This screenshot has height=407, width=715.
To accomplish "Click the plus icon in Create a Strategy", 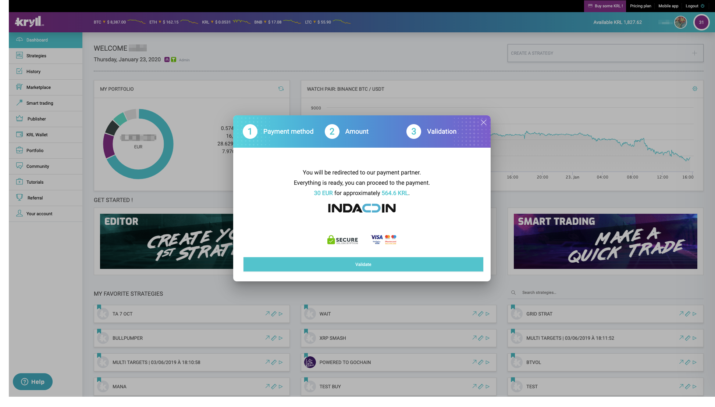I will coord(694,53).
